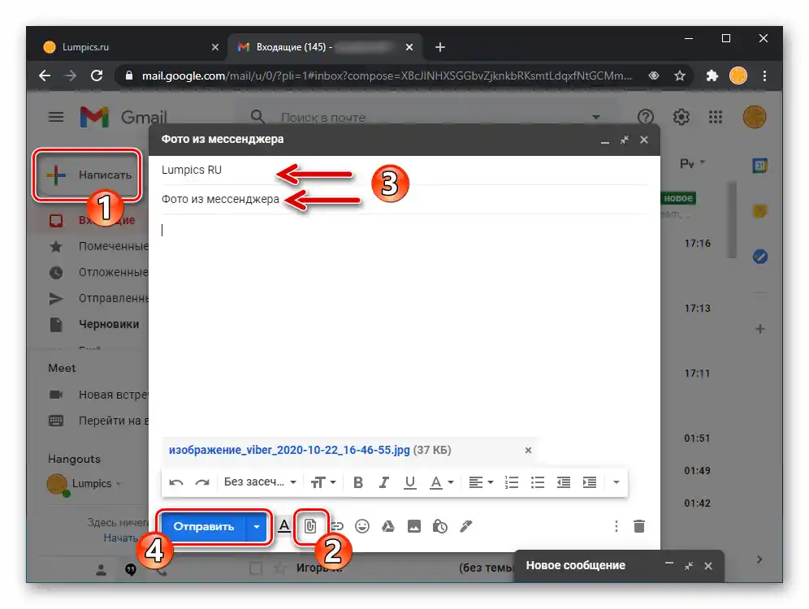Attach a file using the paperclip icon
The image size is (809, 609).
(309, 526)
